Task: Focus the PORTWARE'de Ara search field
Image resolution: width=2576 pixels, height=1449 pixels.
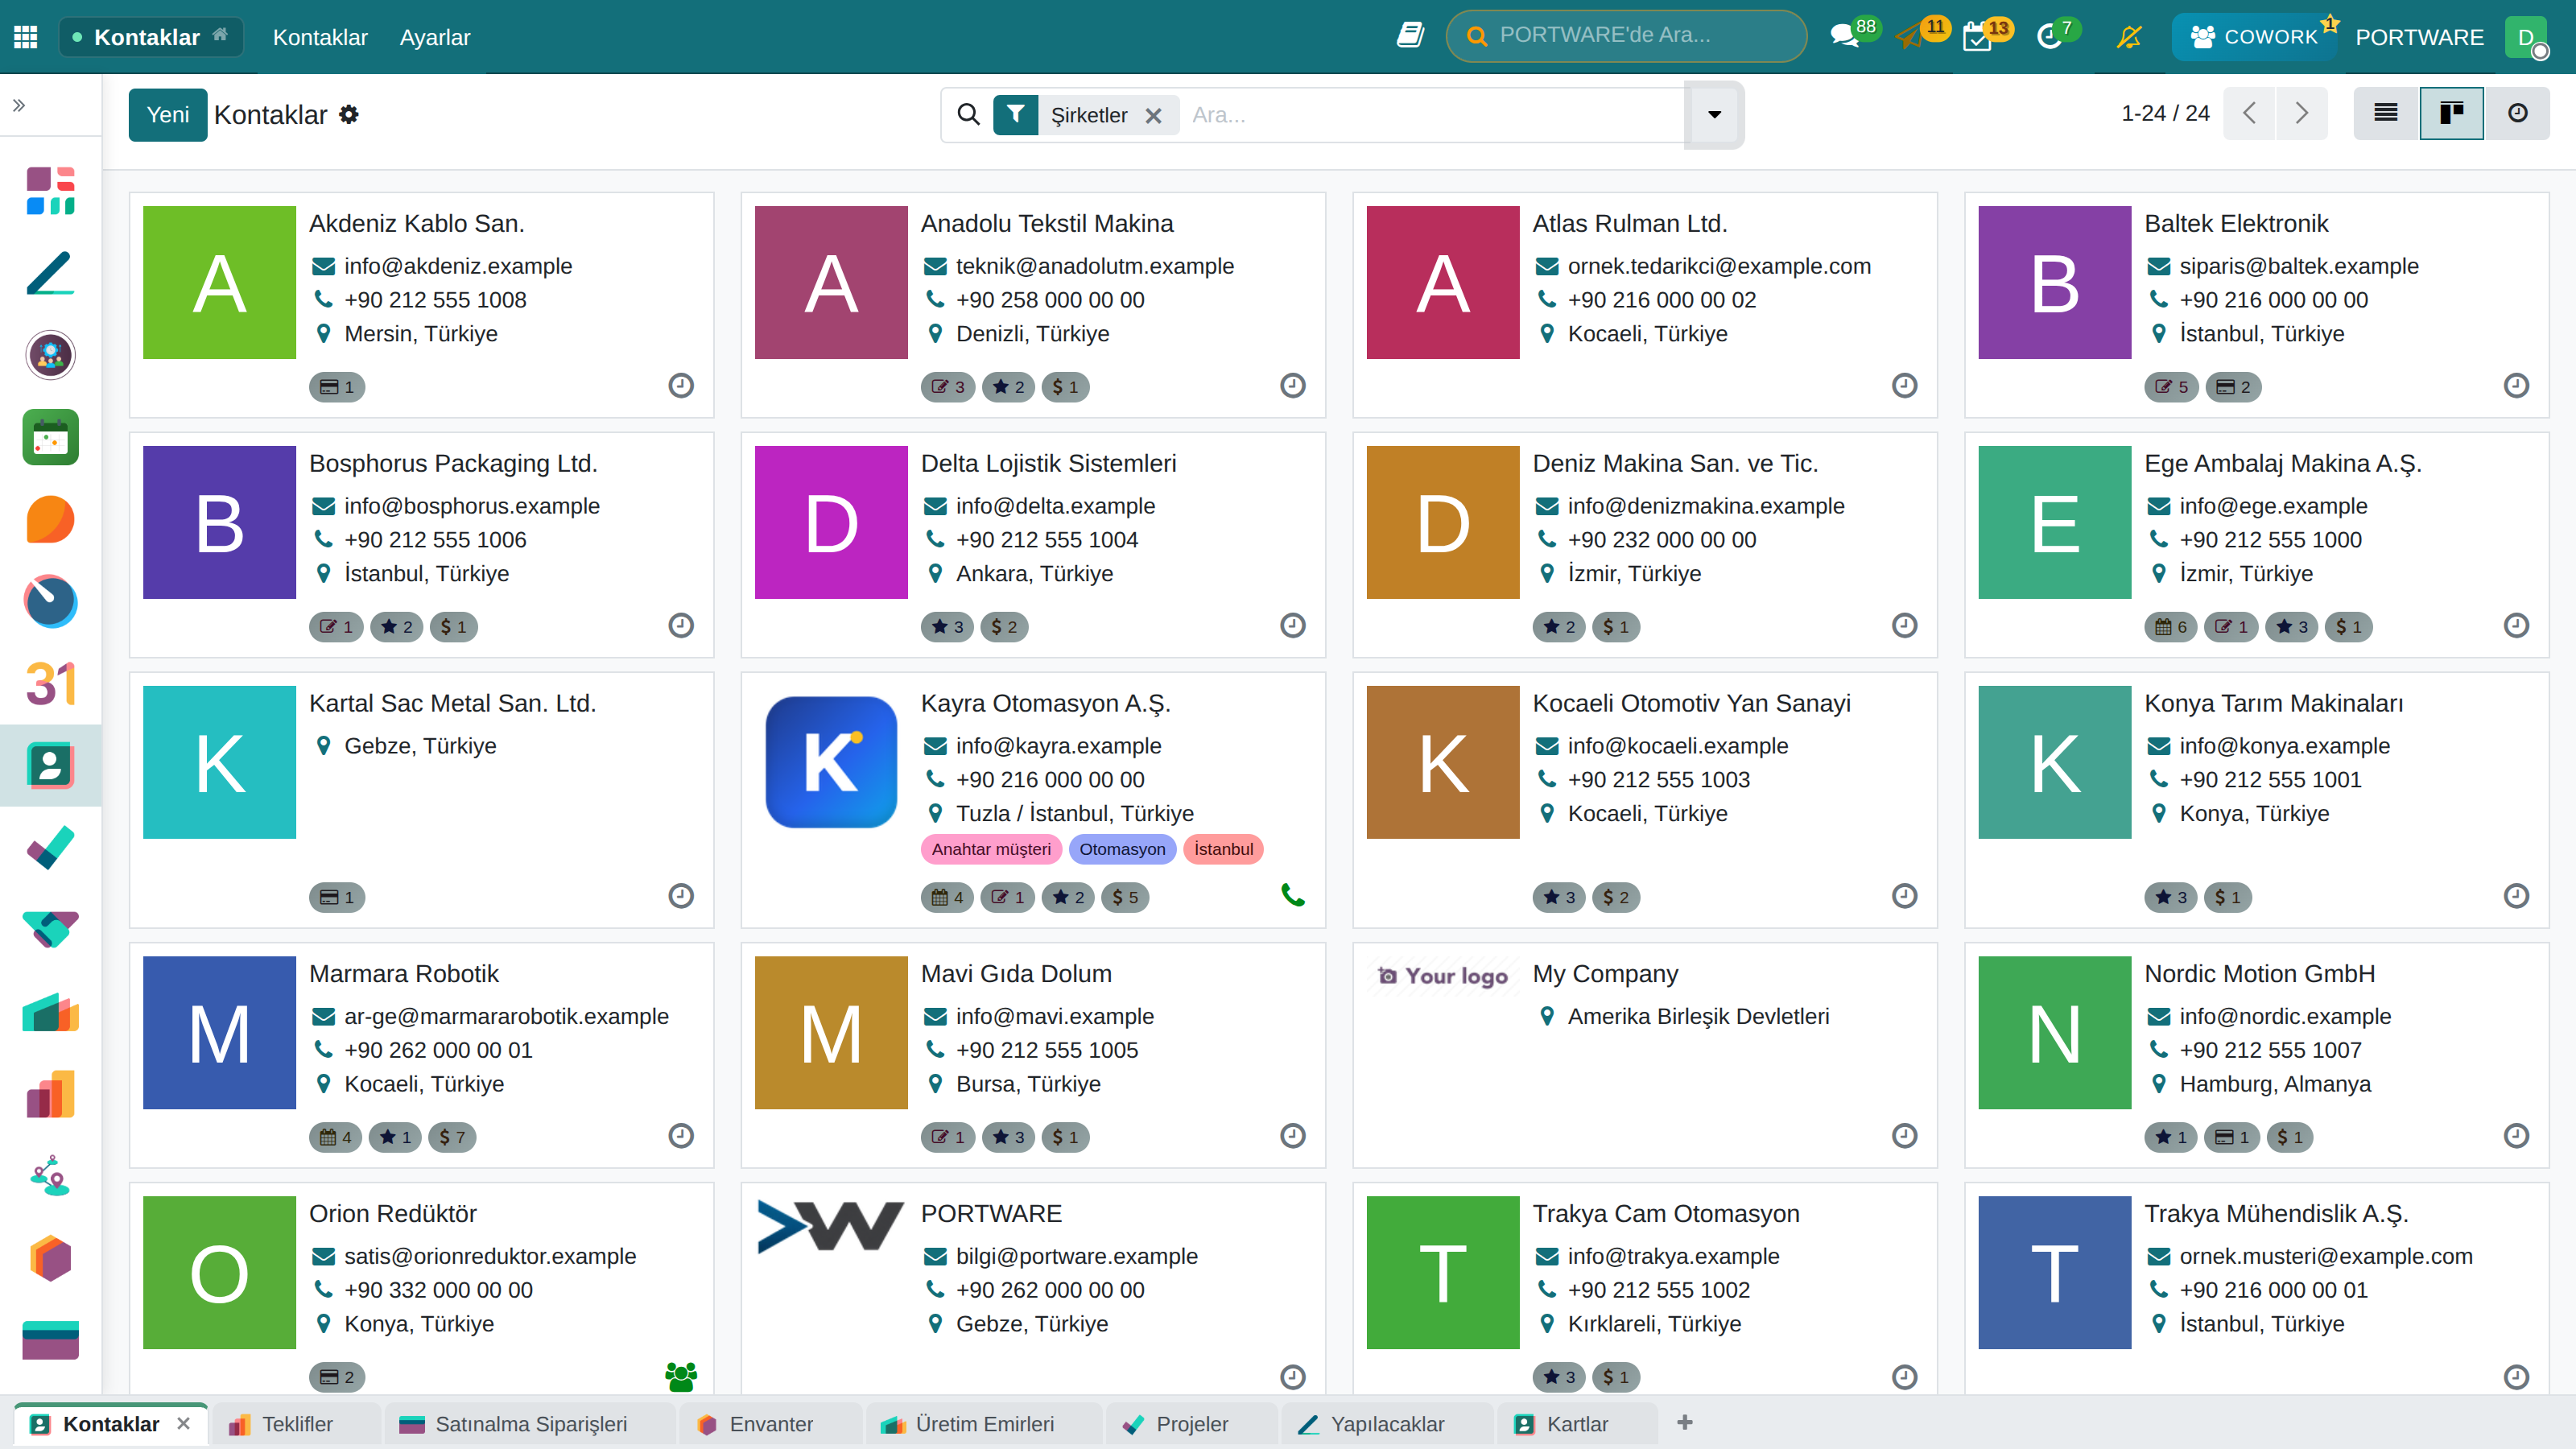Action: (1626, 36)
